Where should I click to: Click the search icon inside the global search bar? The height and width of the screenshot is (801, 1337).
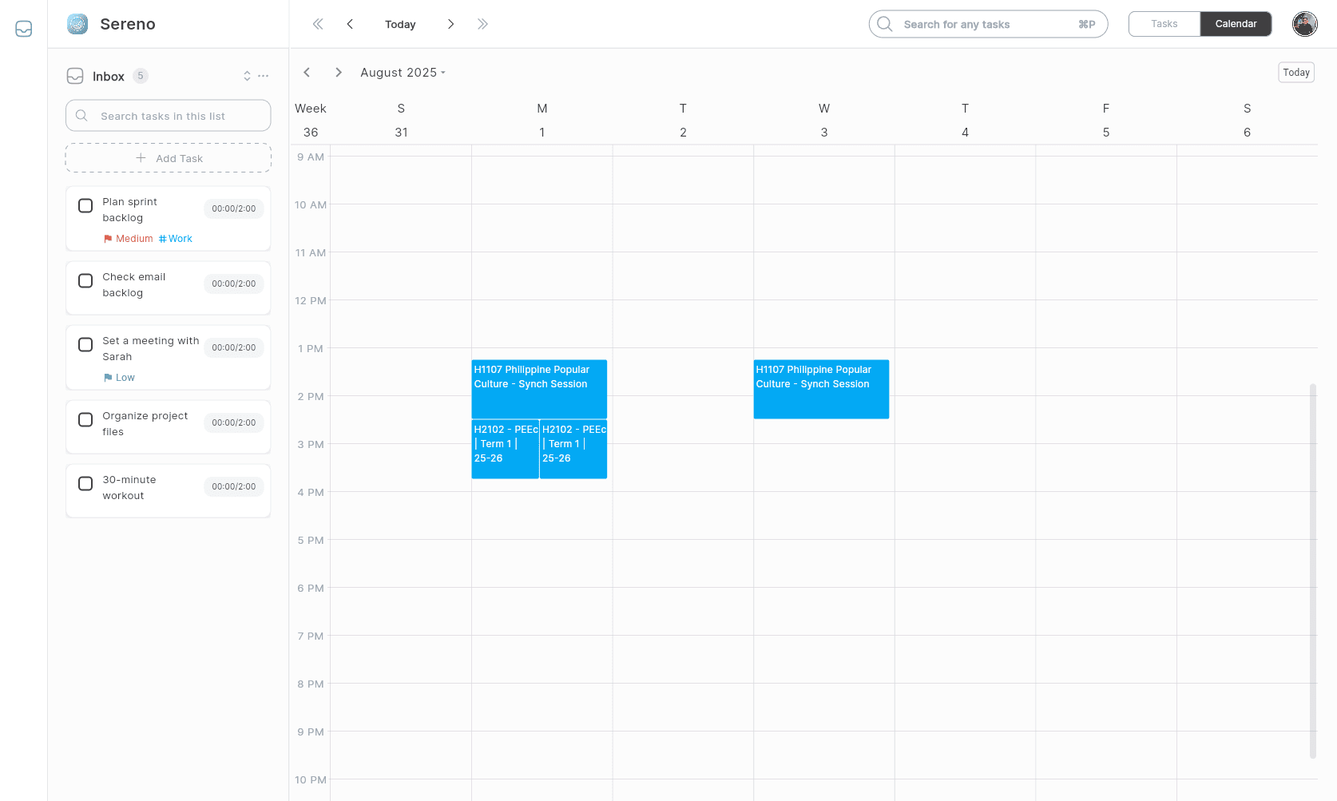(x=884, y=24)
